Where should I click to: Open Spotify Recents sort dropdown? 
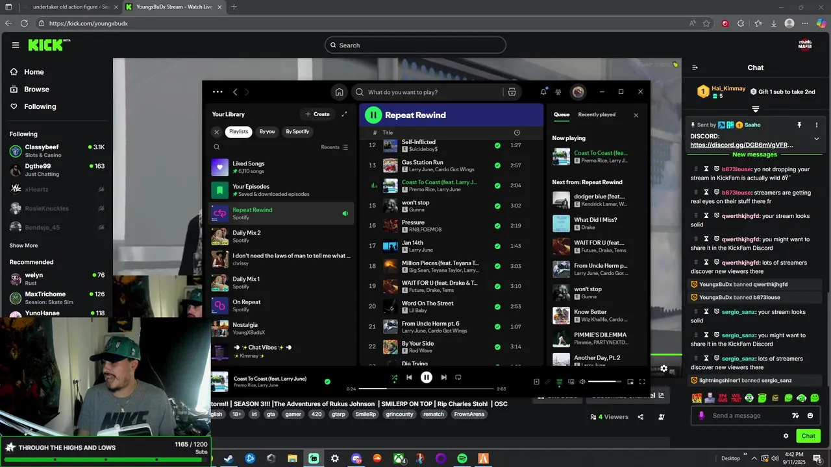click(x=334, y=147)
